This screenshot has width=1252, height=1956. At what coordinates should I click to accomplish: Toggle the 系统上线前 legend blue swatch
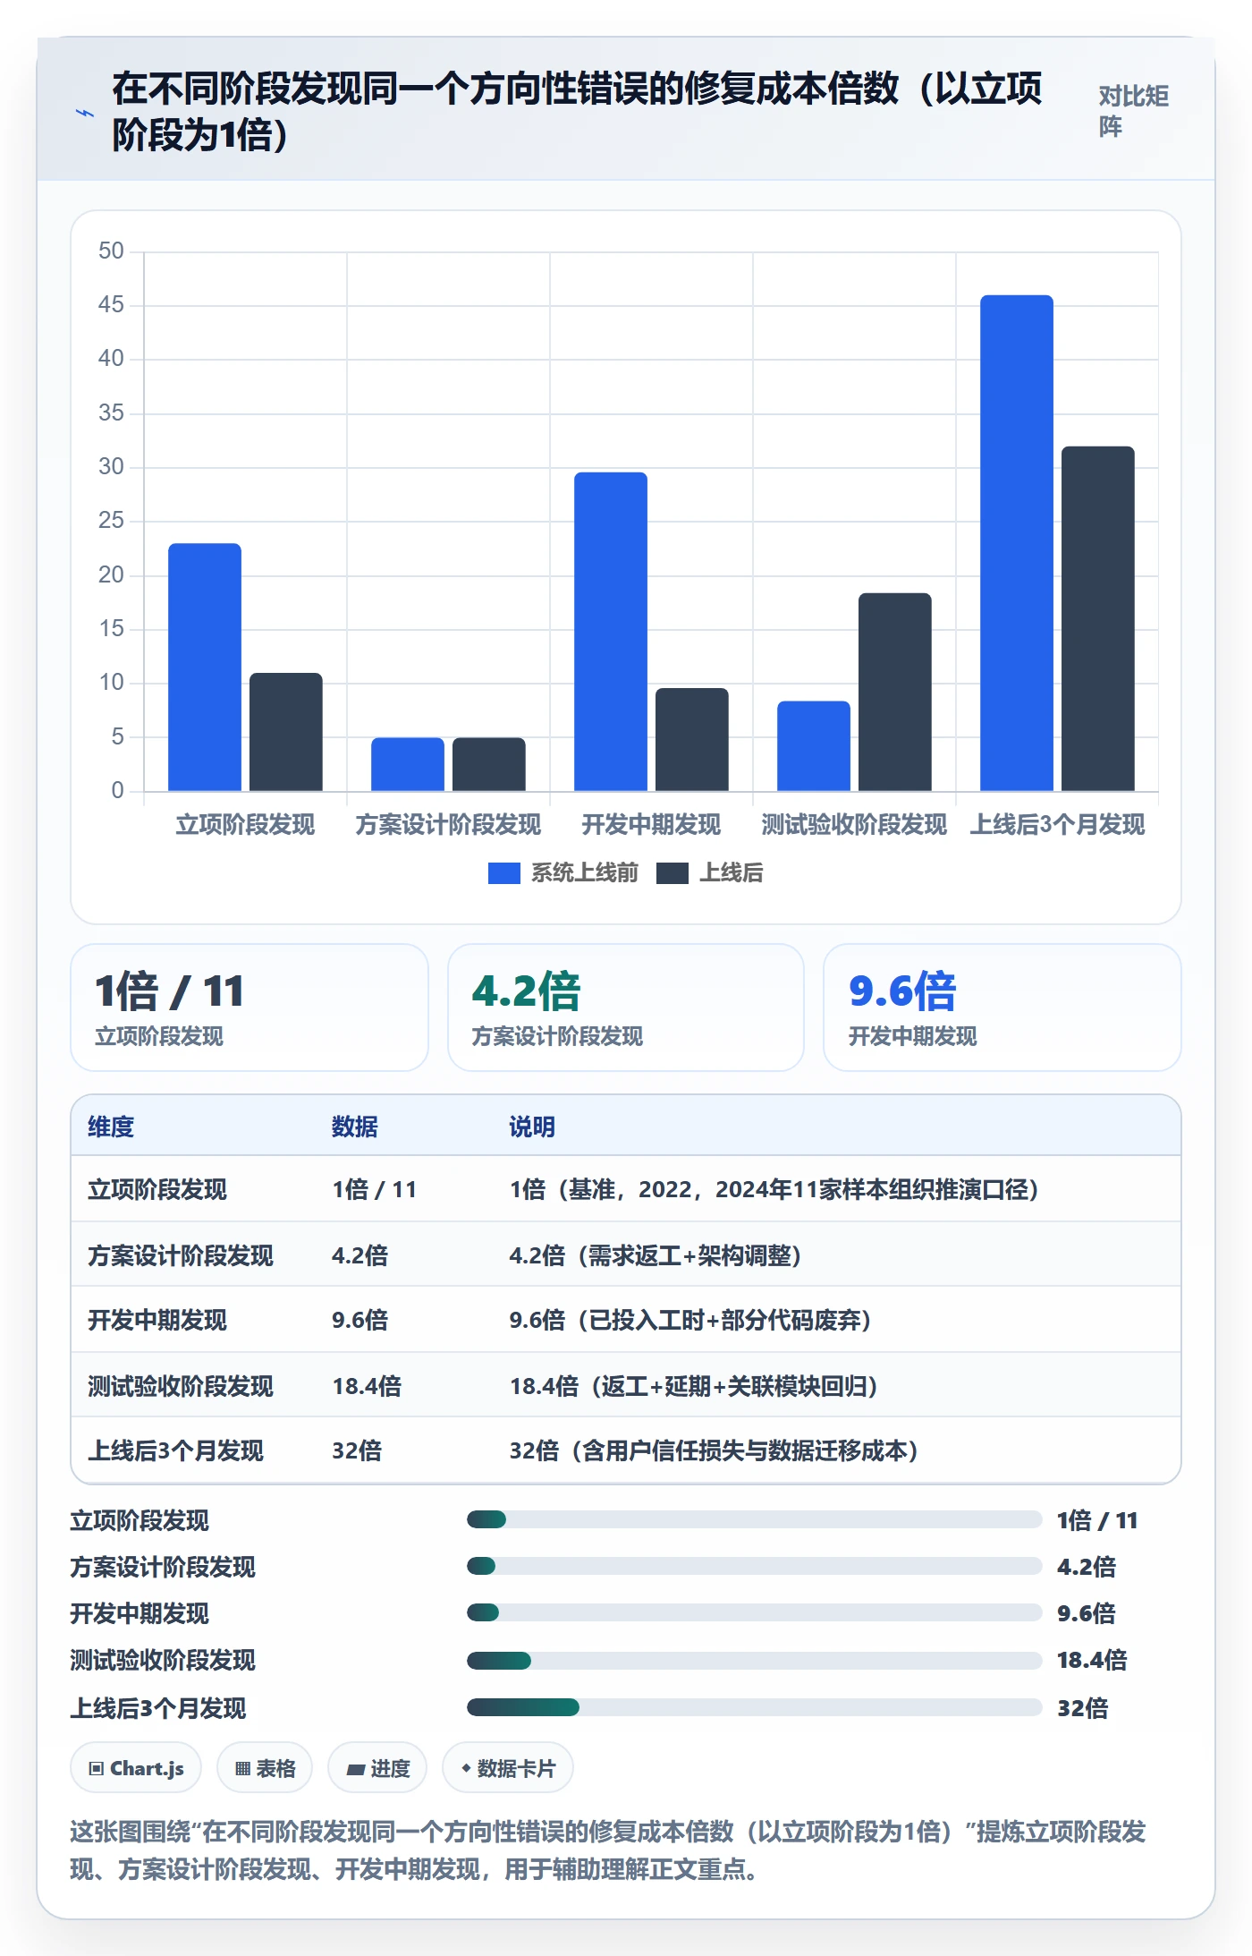(503, 873)
